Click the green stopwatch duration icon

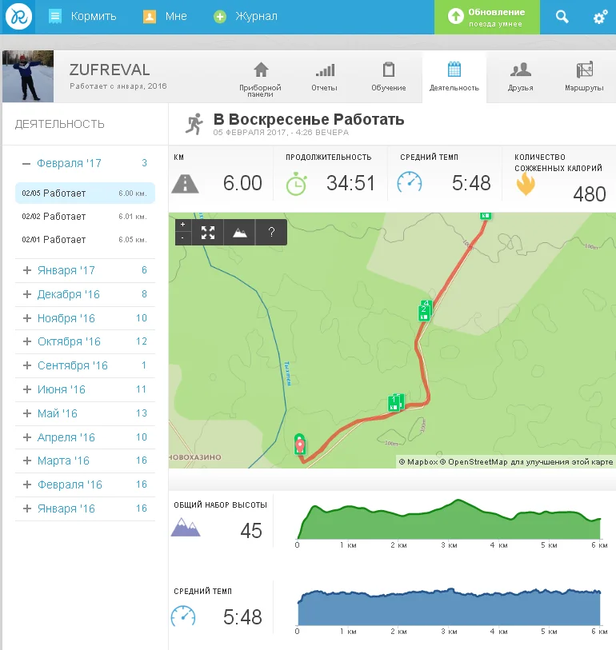pos(296,185)
